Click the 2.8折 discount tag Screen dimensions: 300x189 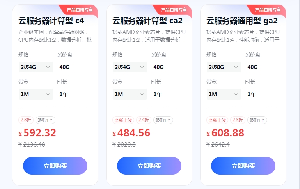point(25,120)
